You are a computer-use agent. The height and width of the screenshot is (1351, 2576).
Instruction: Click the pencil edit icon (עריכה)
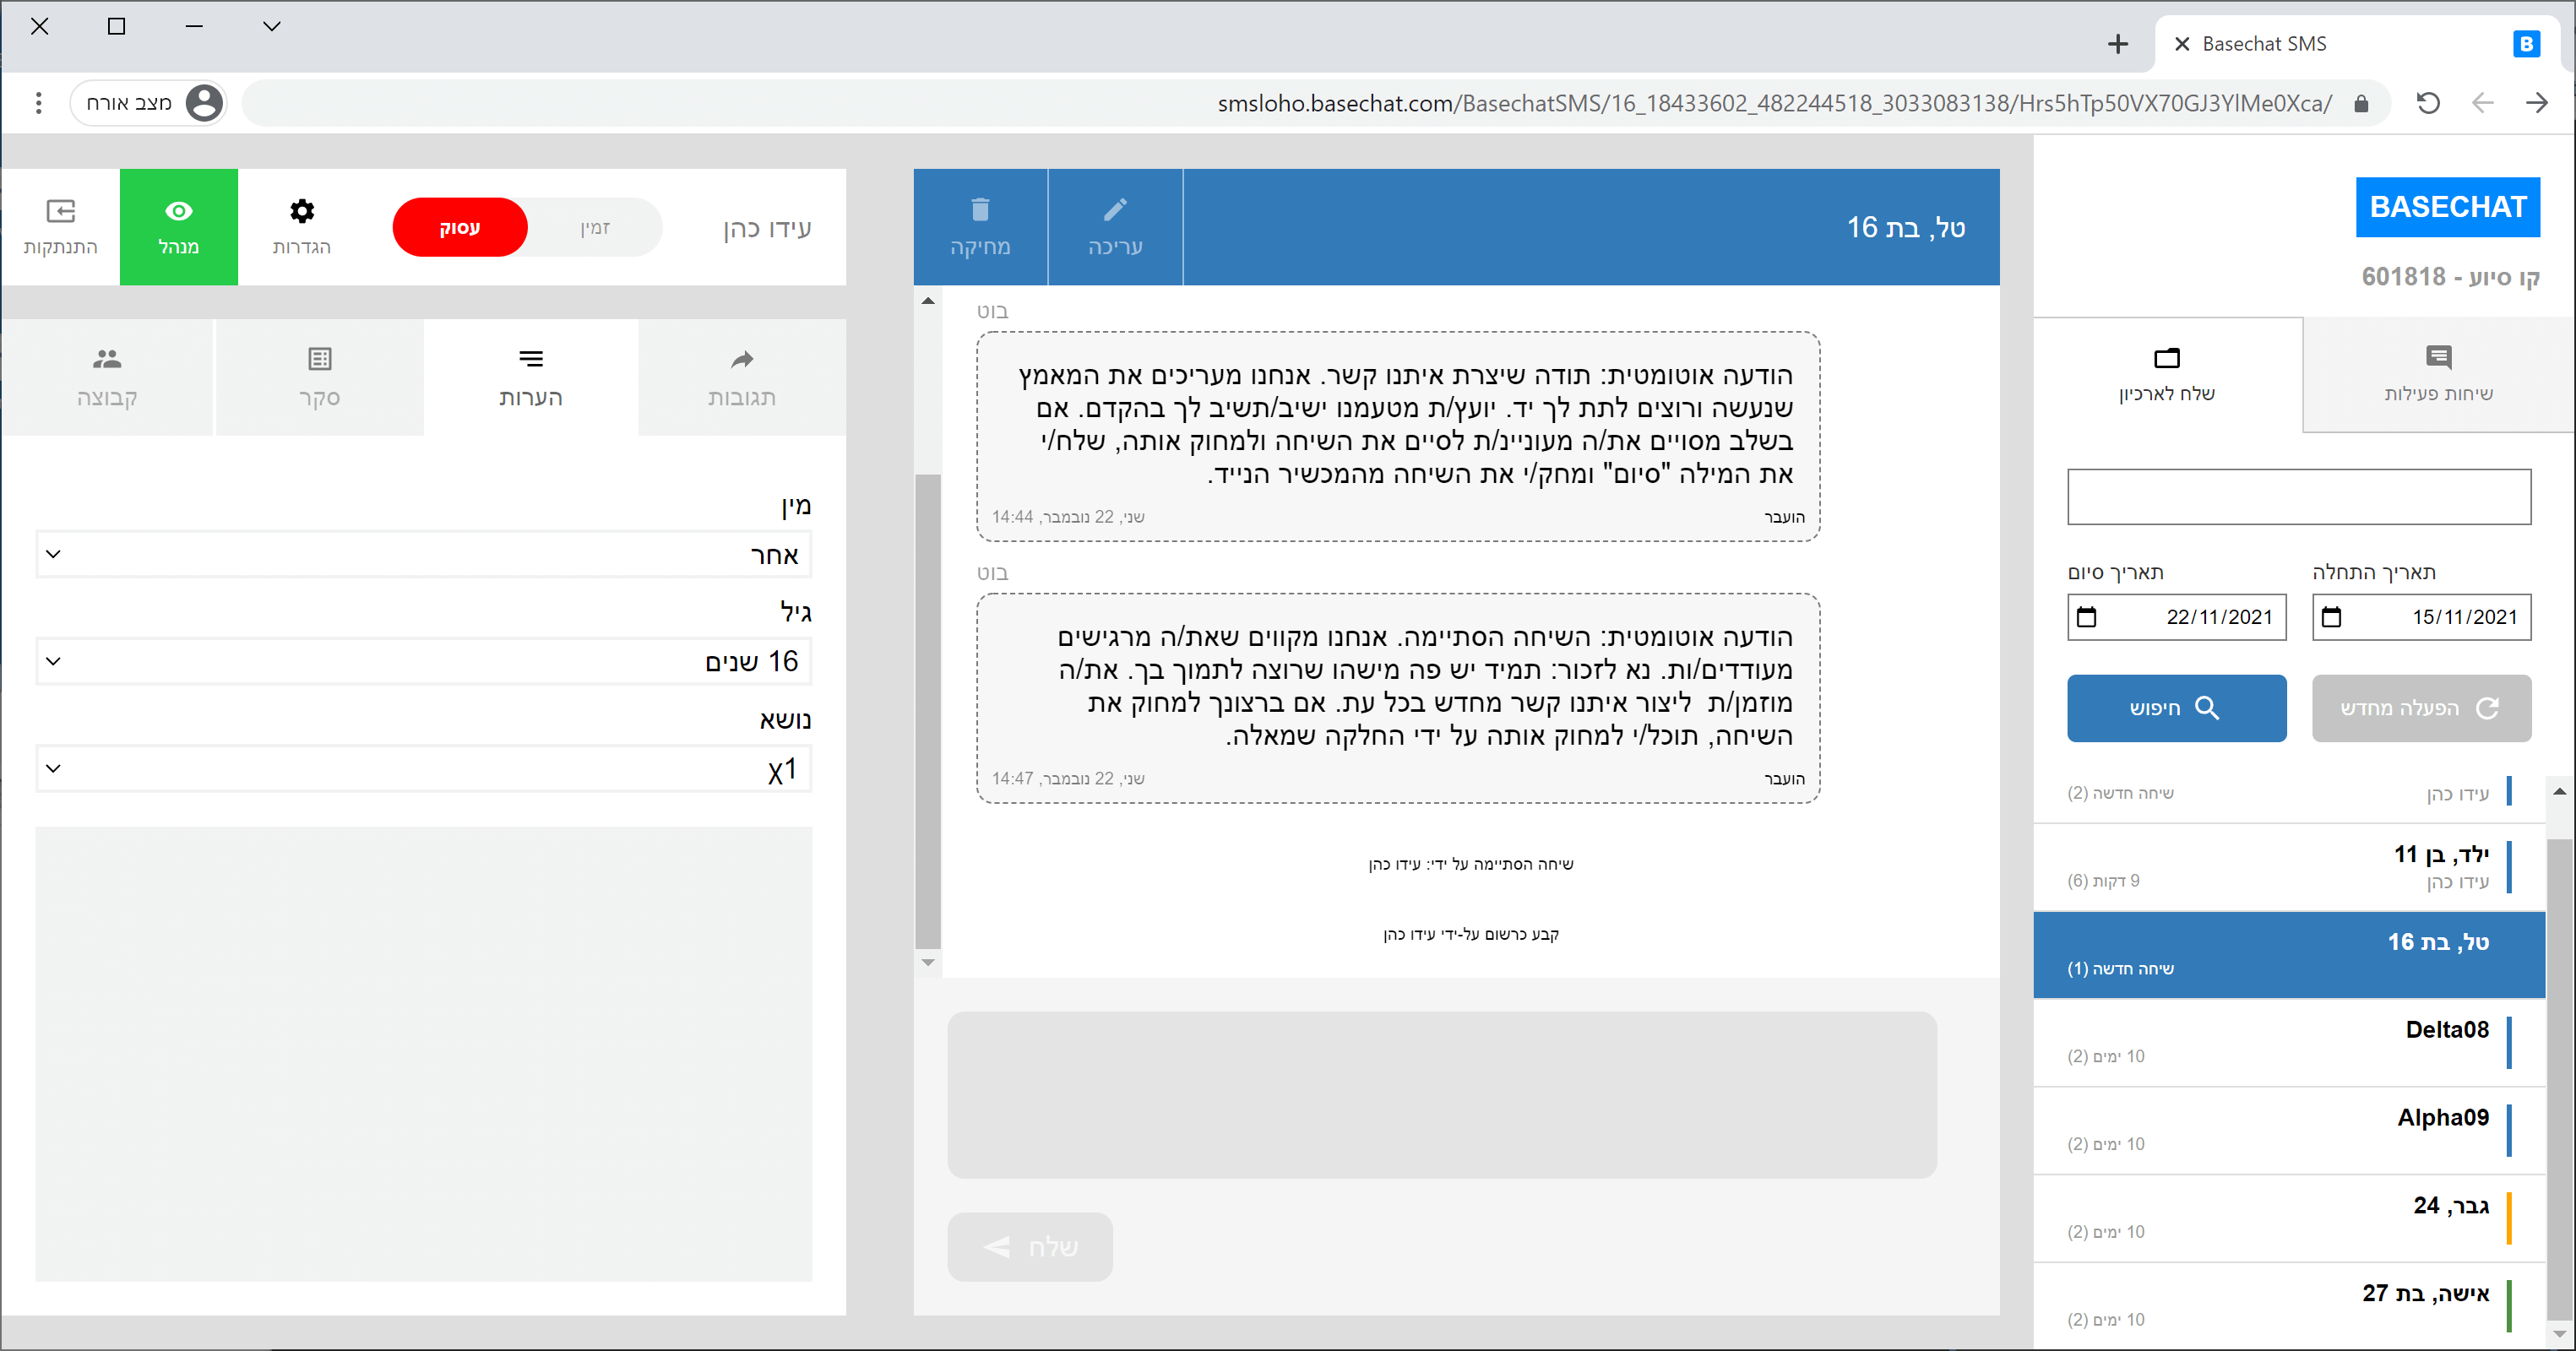click(x=1114, y=226)
